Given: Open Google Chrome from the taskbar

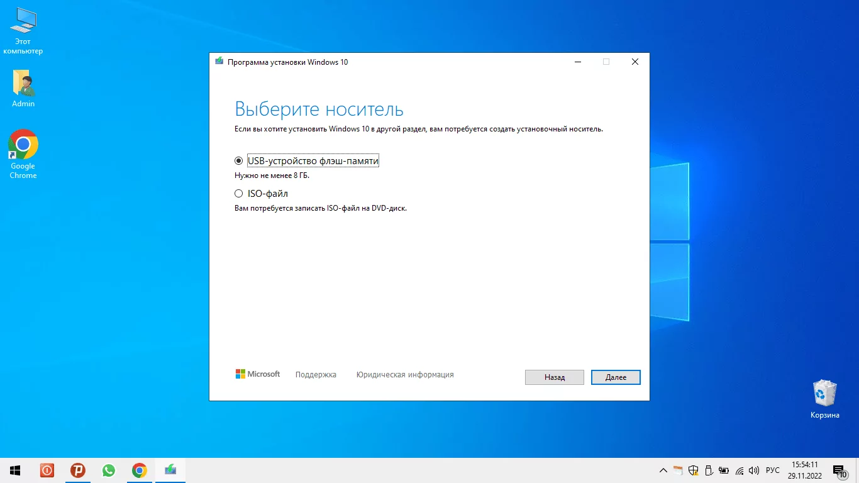Looking at the screenshot, I should tap(139, 470).
